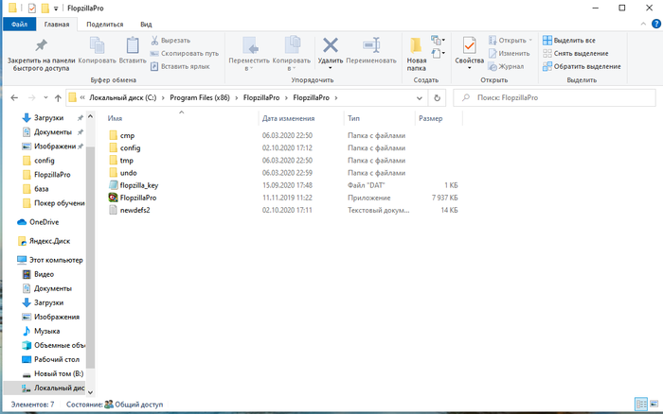Click Deselect (Снять выделение)
This screenshot has width=663, height=414.
click(576, 54)
